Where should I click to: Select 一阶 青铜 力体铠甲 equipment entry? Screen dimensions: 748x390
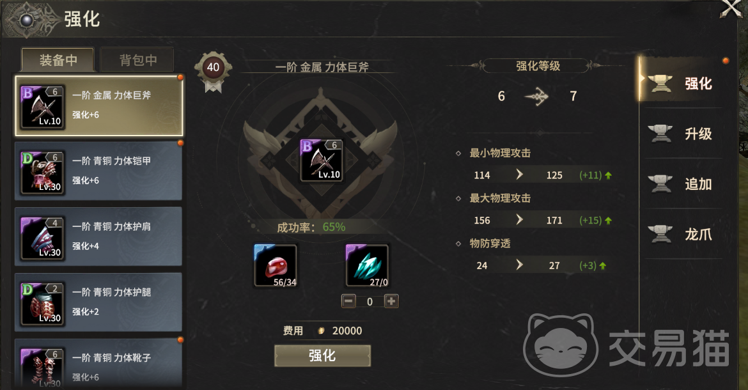point(98,171)
